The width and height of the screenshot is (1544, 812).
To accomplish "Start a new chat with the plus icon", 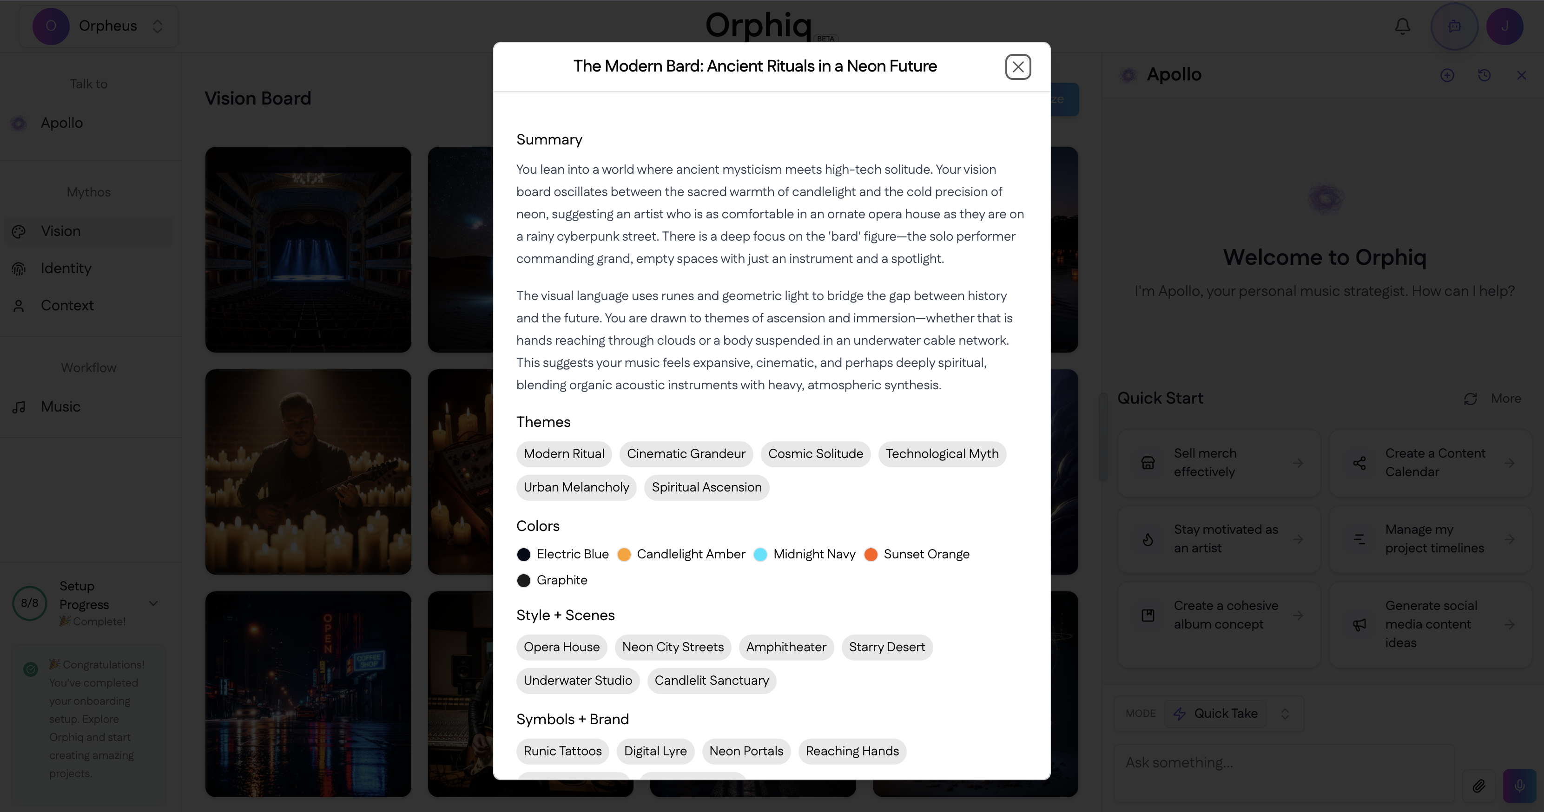I will [1447, 75].
